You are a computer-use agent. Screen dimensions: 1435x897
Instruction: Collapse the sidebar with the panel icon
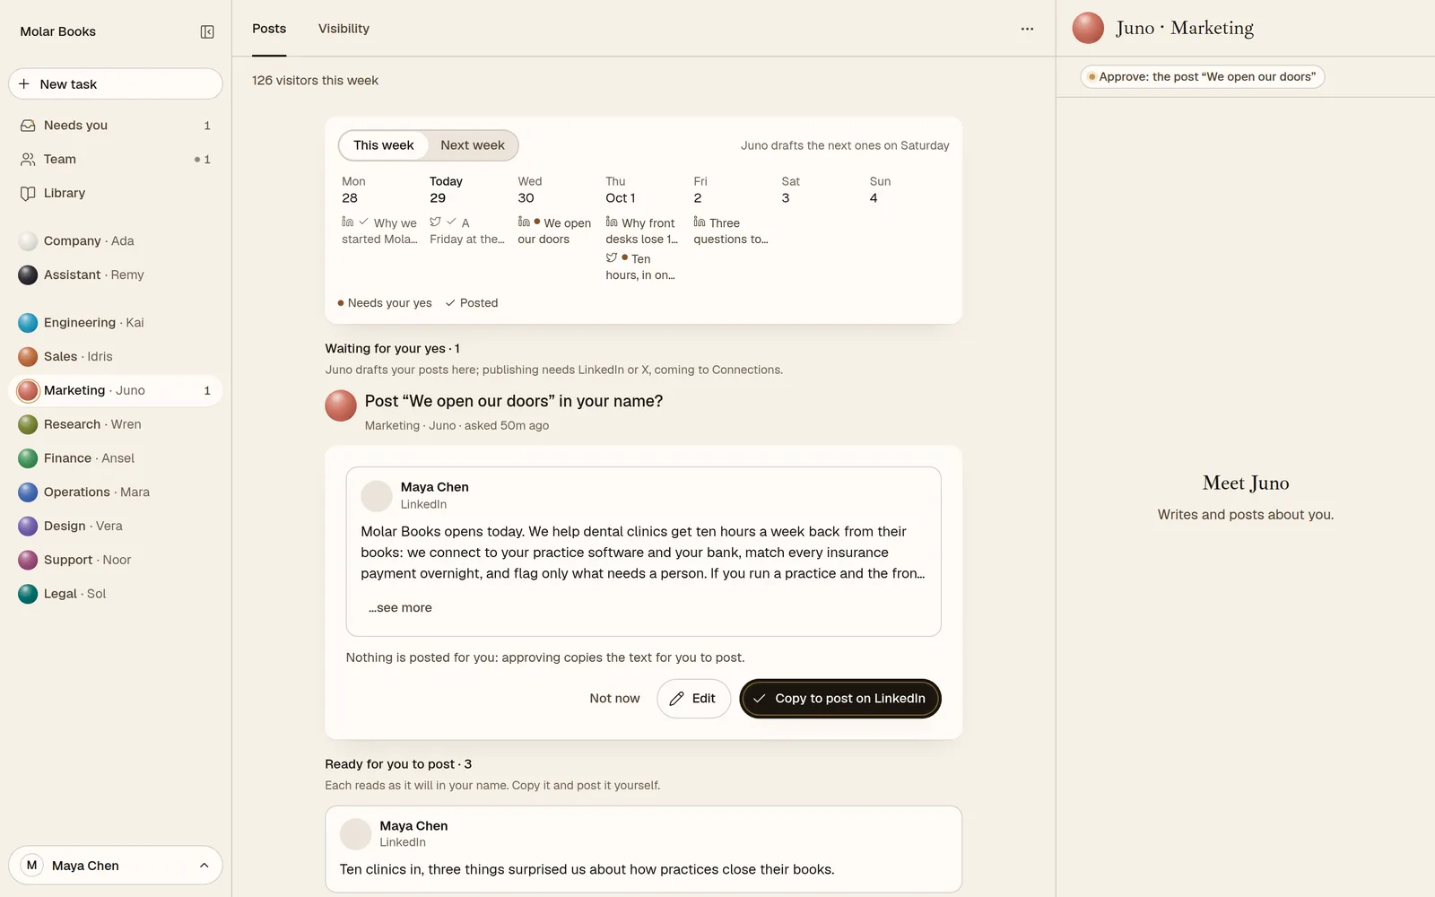(207, 31)
